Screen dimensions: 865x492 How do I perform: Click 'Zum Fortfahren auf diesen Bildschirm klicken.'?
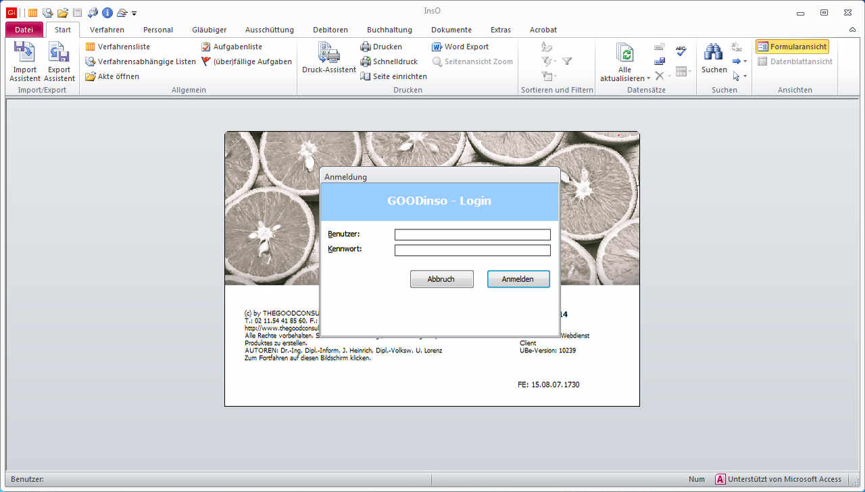tap(307, 358)
